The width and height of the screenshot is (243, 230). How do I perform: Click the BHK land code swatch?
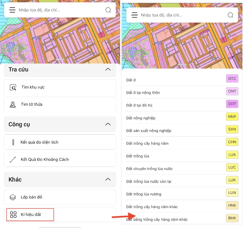click(232, 218)
